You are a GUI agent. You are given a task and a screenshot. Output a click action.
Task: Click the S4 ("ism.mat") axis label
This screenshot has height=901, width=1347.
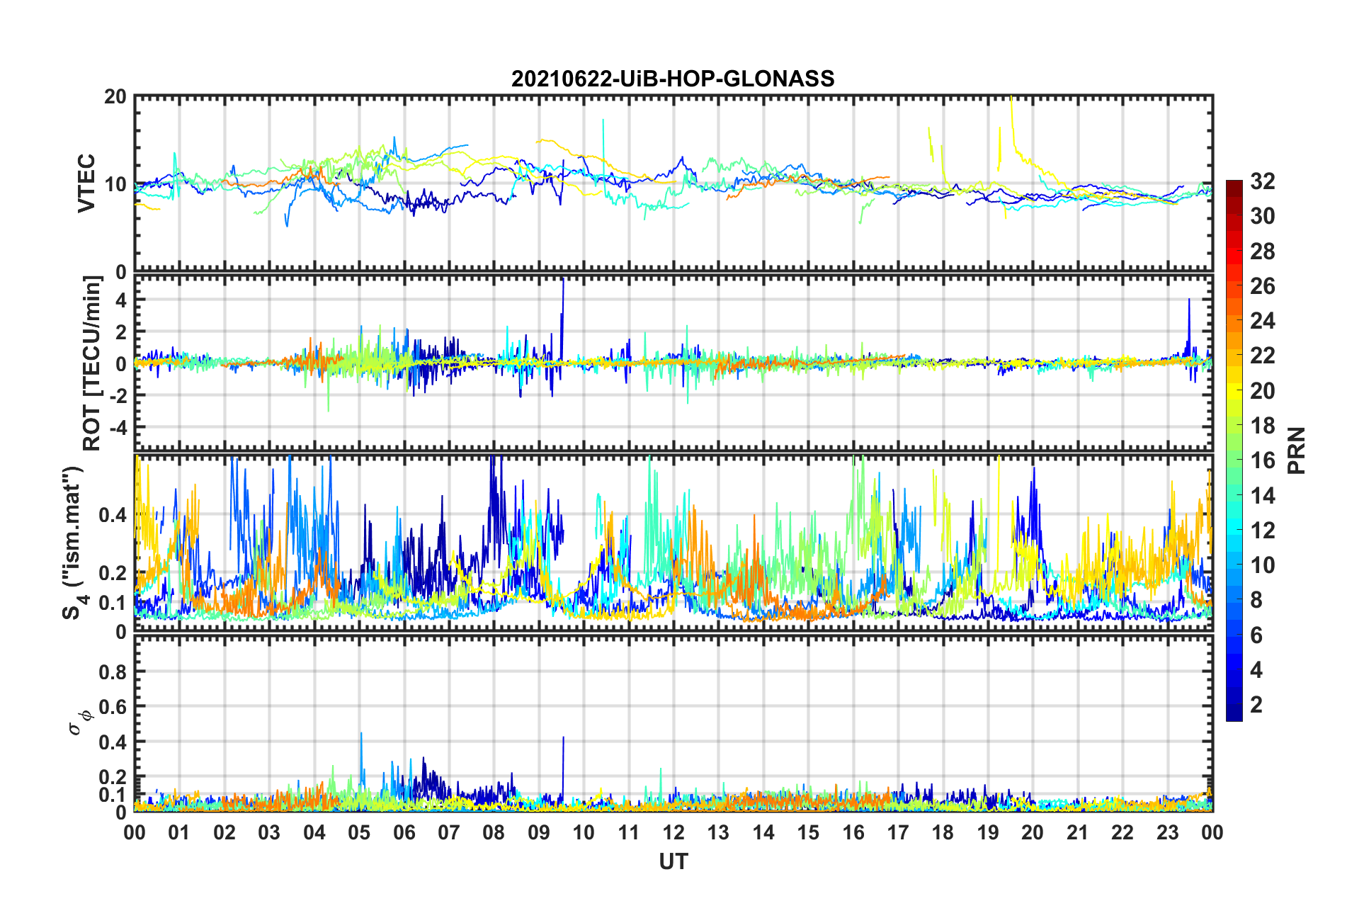(75, 543)
